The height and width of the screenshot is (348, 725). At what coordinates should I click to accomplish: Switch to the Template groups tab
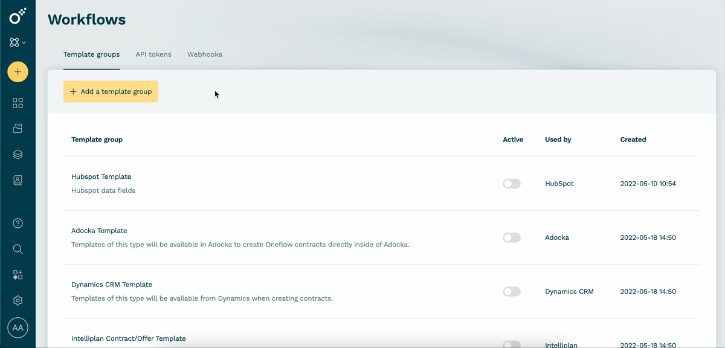pyautogui.click(x=91, y=54)
